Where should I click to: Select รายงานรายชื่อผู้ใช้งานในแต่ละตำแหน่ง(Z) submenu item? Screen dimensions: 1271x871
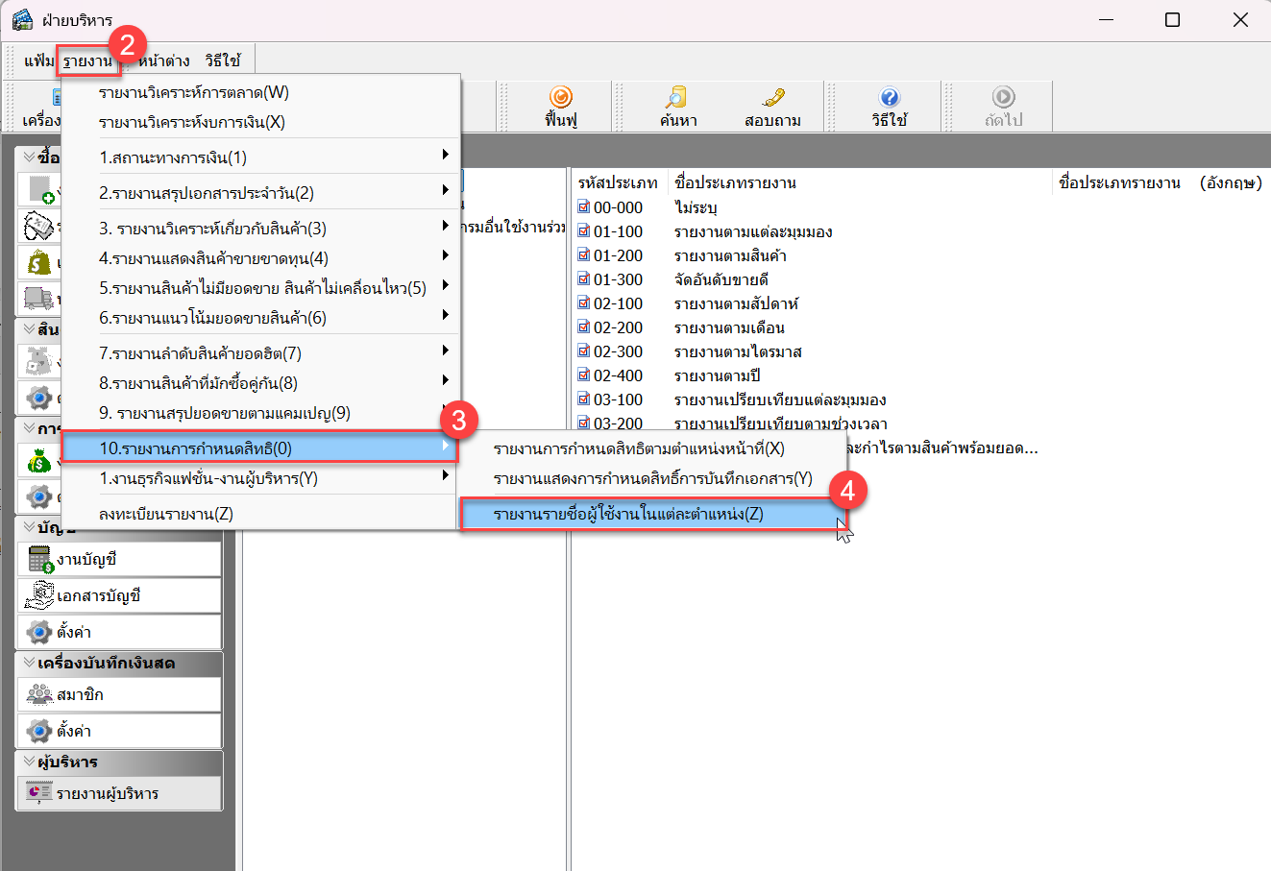[x=653, y=514]
